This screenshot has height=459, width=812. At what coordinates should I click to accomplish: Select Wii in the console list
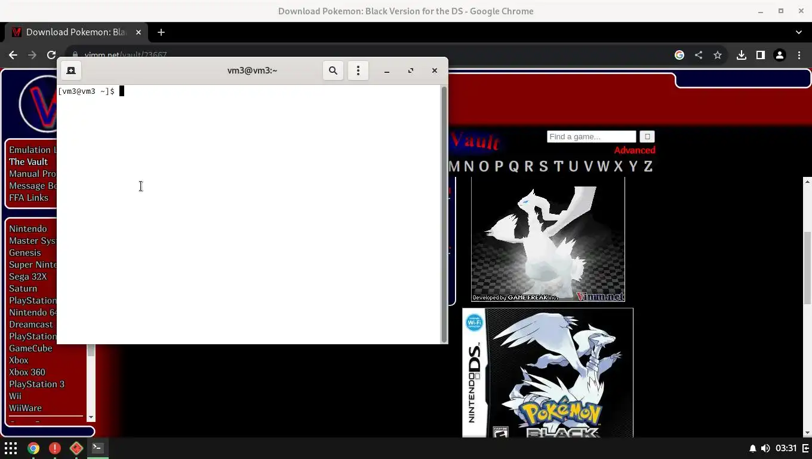[15, 396]
